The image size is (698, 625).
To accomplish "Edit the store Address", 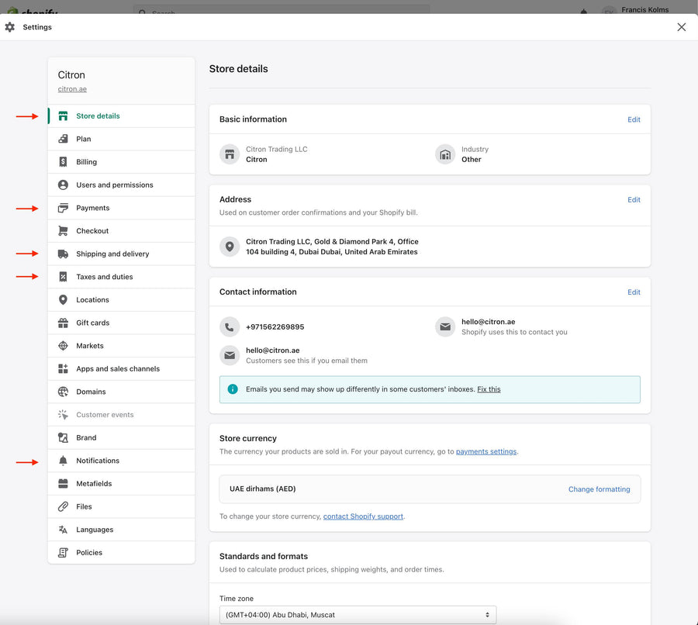I will tap(634, 200).
